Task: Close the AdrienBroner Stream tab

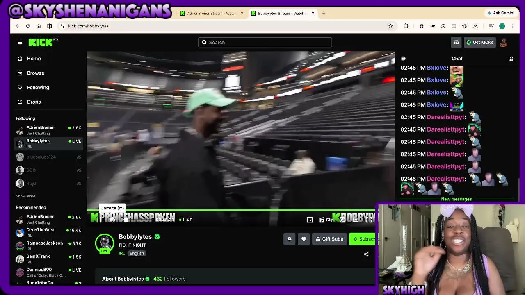Action: pos(242,13)
